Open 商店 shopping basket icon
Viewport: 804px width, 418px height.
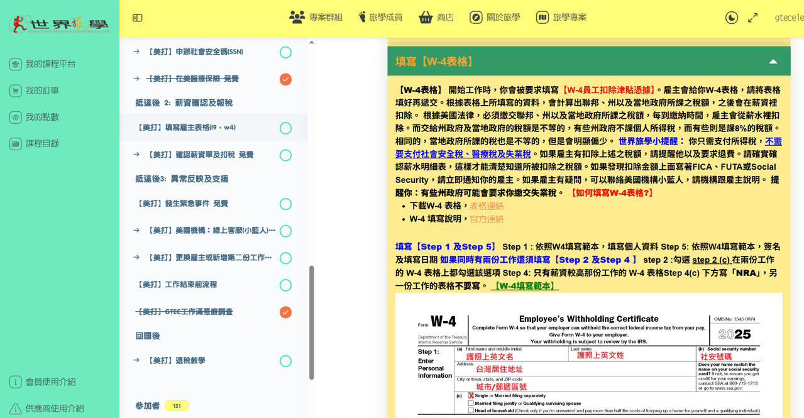pos(426,17)
